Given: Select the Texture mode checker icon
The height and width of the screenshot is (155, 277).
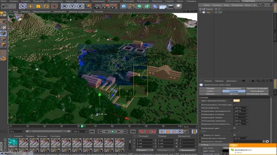Looking at the screenshot, I should click(3, 27).
